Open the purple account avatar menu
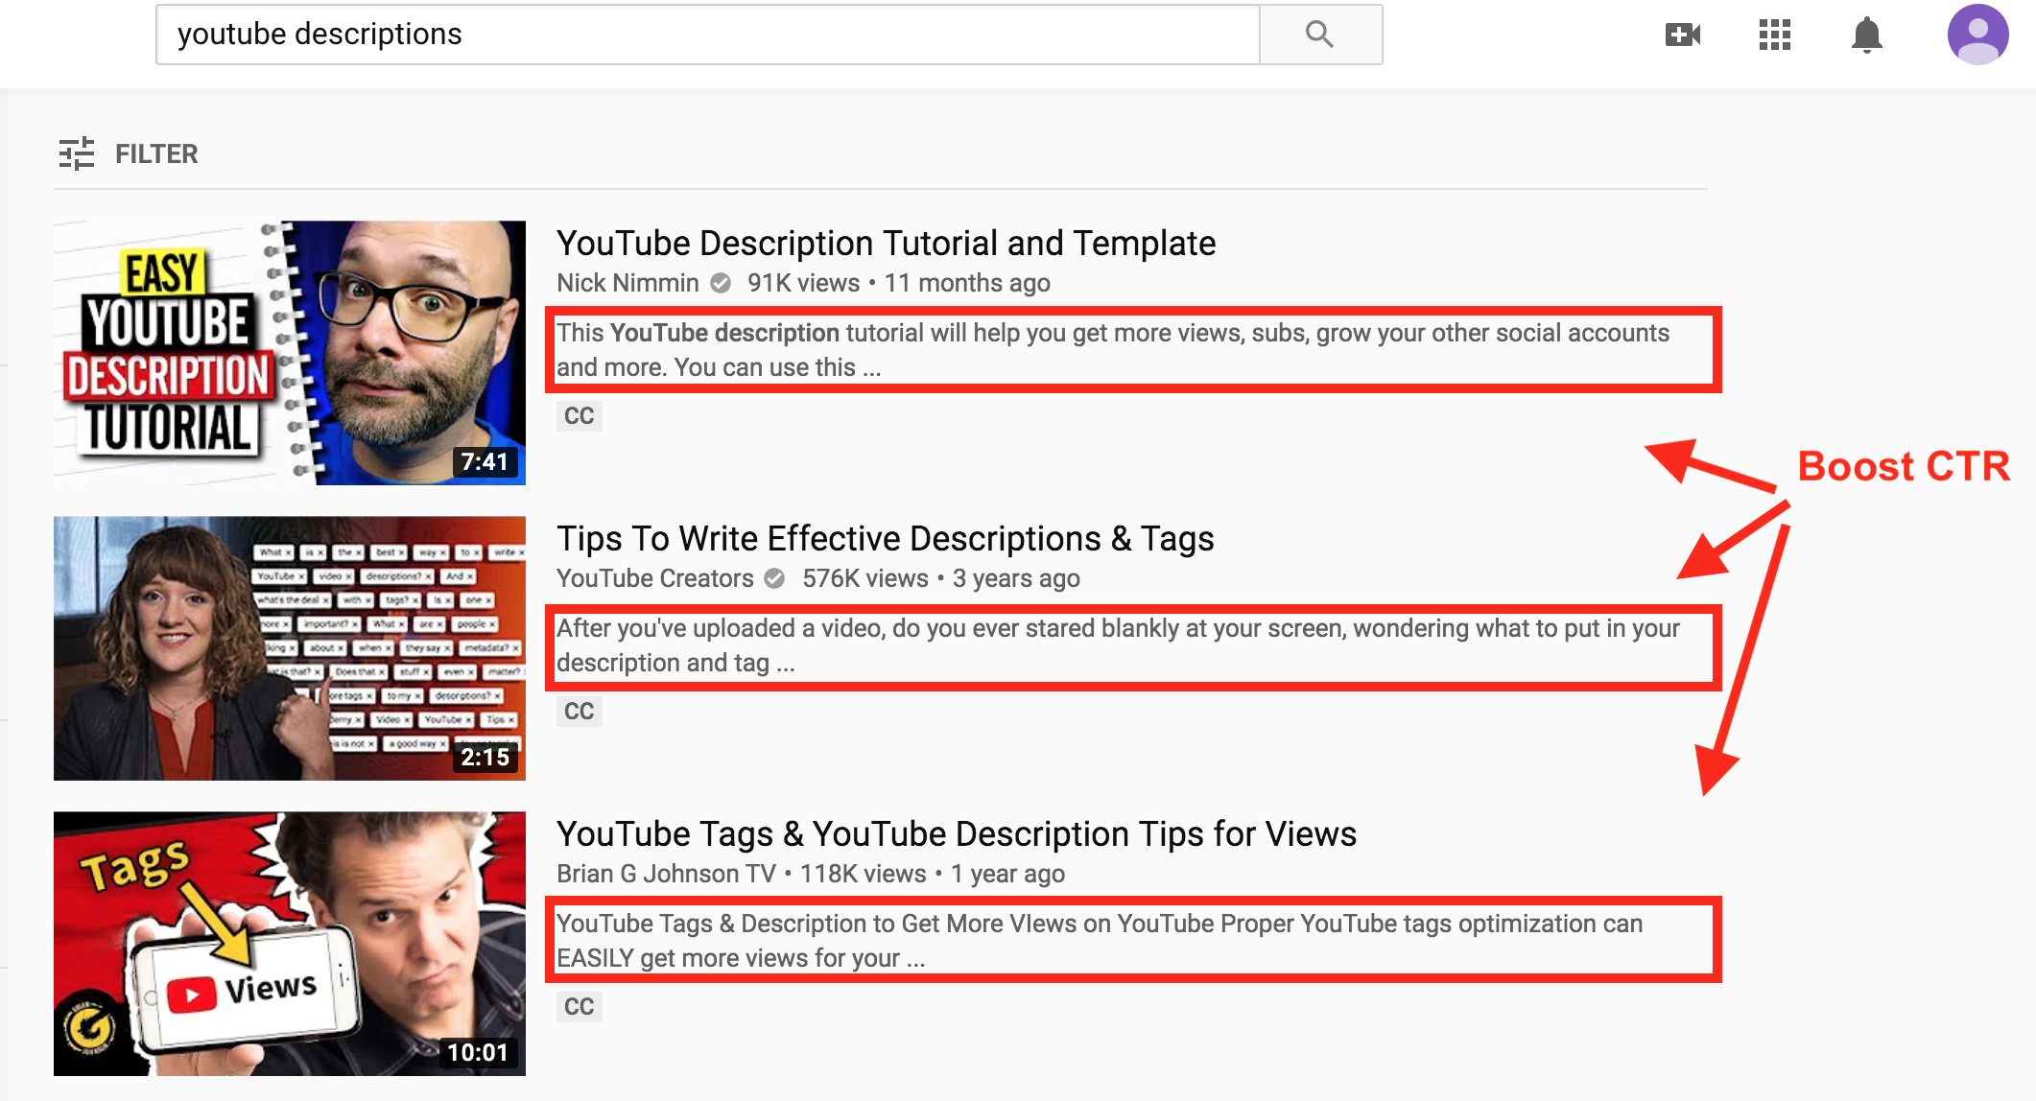Viewport: 2036px width, 1101px height. (1977, 35)
